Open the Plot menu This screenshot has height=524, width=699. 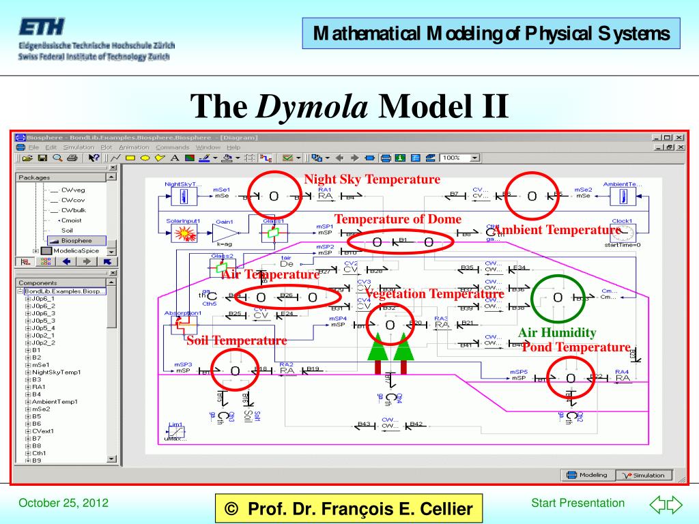pyautogui.click(x=106, y=147)
